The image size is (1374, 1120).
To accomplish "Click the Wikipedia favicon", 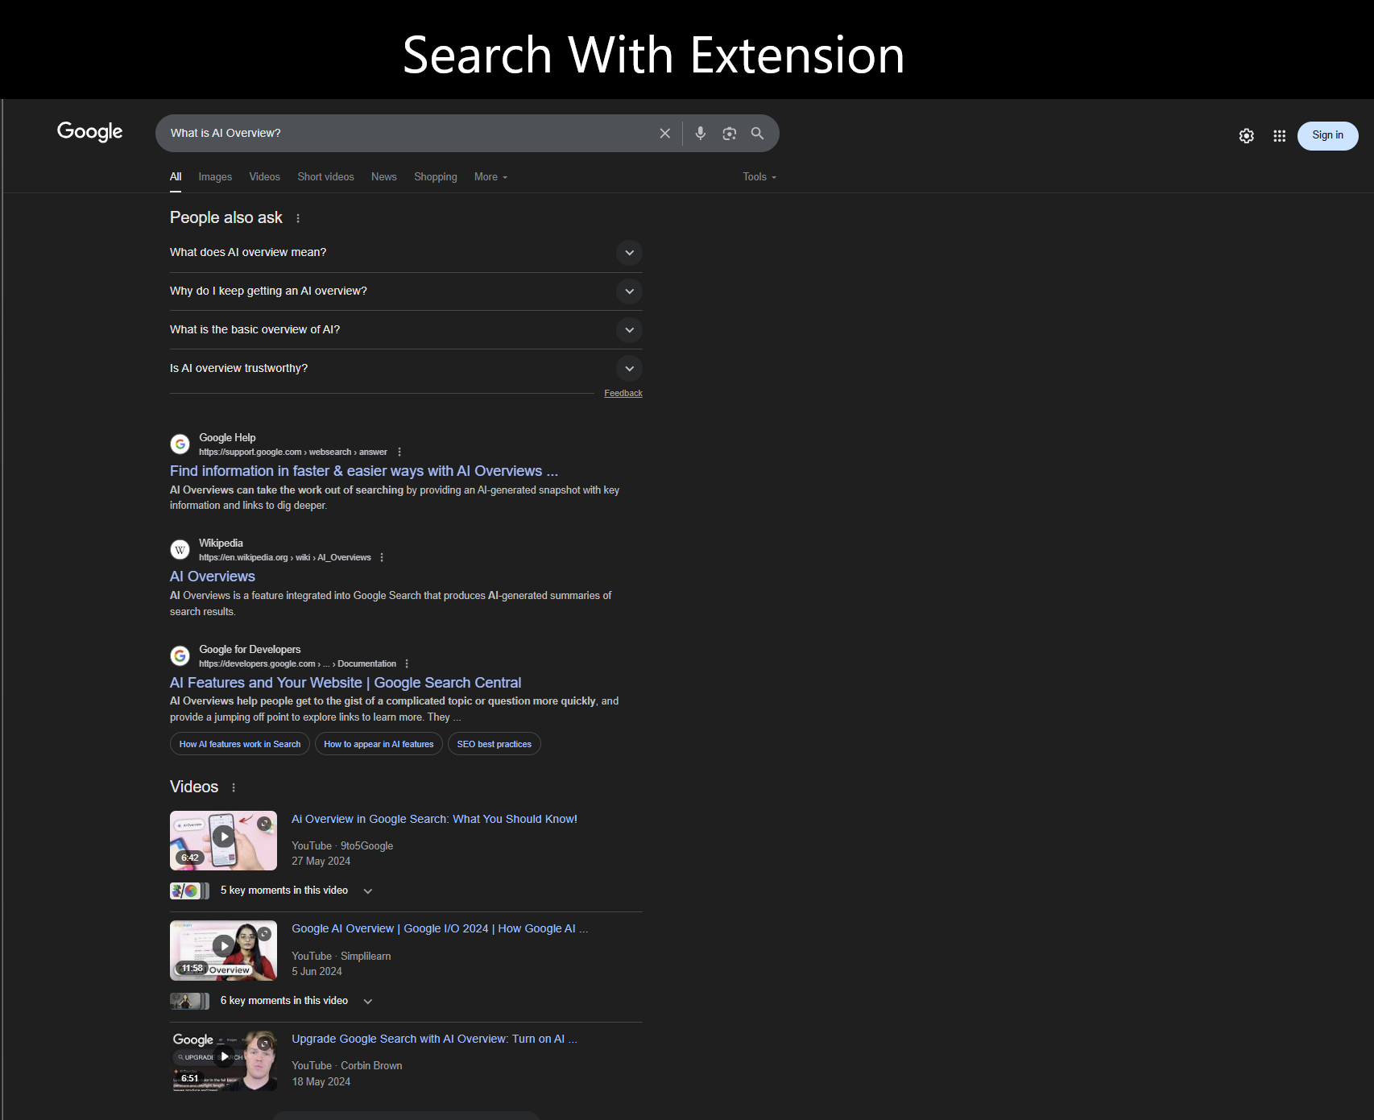I will click(180, 550).
